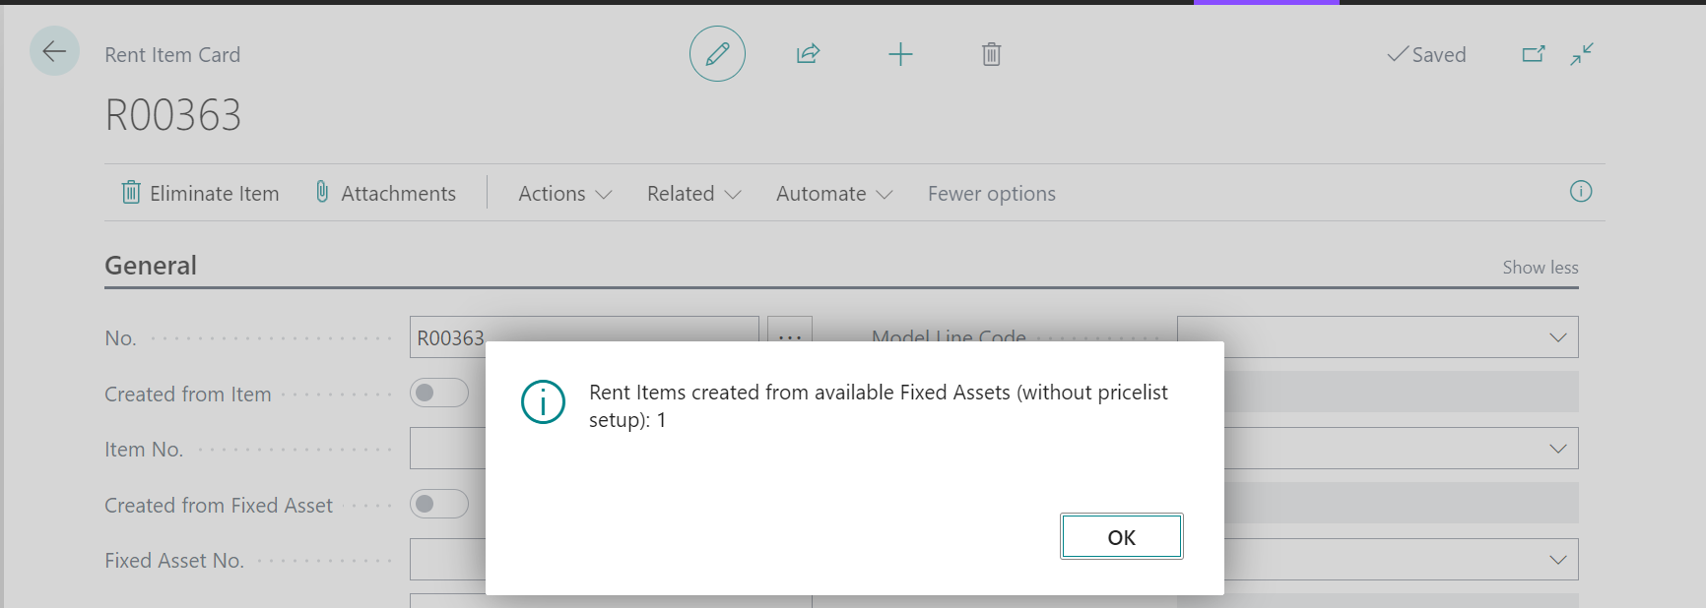Screen dimensions: 1706x608
Task: Click the plus icon to create new
Action: pyautogui.click(x=900, y=54)
